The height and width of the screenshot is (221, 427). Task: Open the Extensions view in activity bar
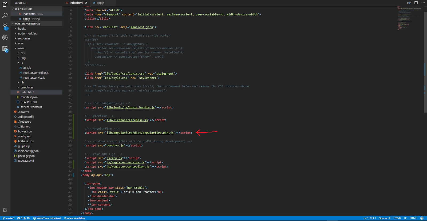(5, 49)
